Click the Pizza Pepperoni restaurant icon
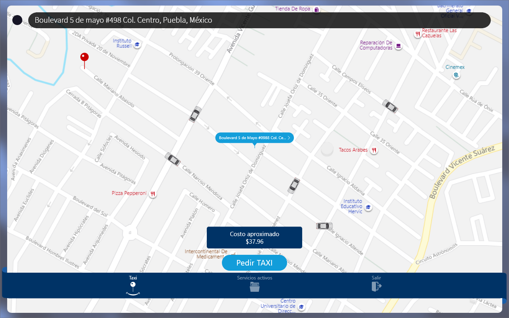509x318 pixels. click(x=153, y=194)
